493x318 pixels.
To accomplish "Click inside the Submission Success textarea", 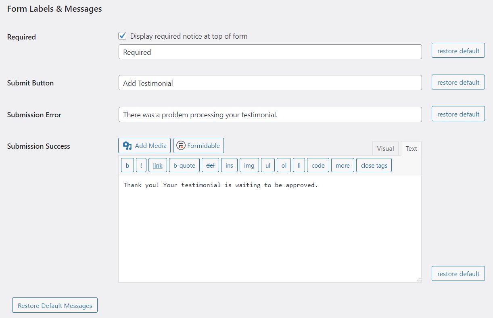I will (269, 230).
